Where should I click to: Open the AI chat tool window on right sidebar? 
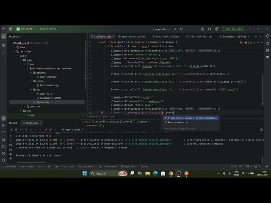click(268, 43)
